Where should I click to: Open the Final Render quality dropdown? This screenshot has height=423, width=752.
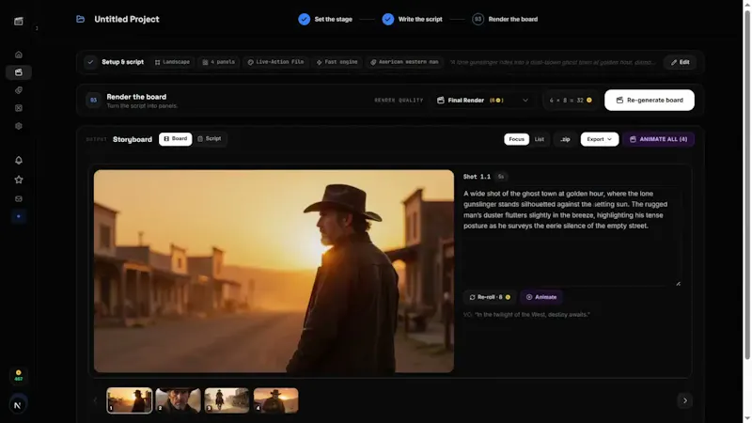point(483,101)
